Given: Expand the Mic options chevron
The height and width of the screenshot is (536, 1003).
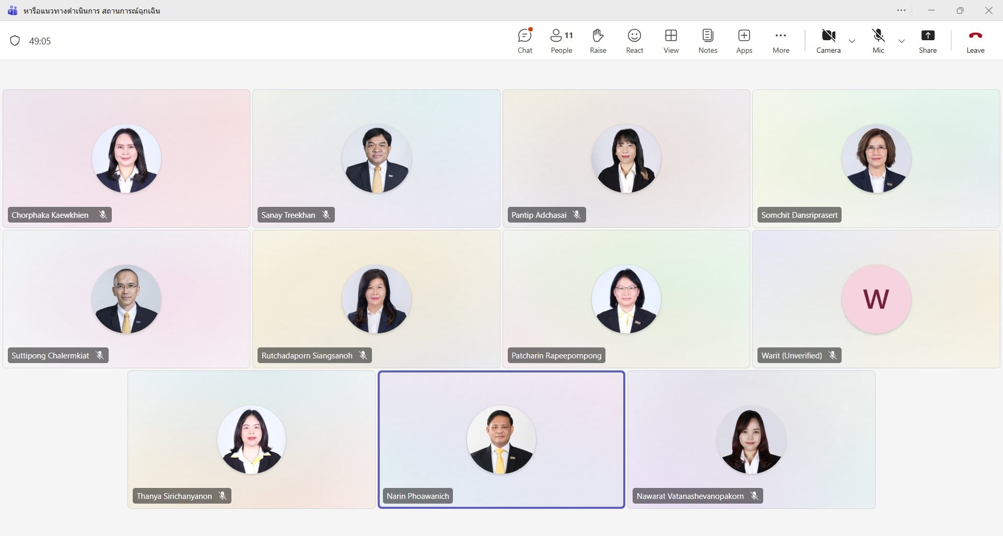Looking at the screenshot, I should [902, 41].
